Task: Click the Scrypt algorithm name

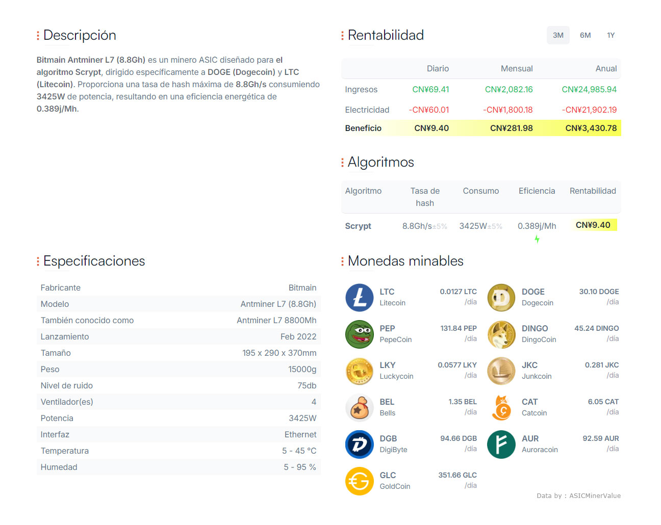Action: (358, 226)
